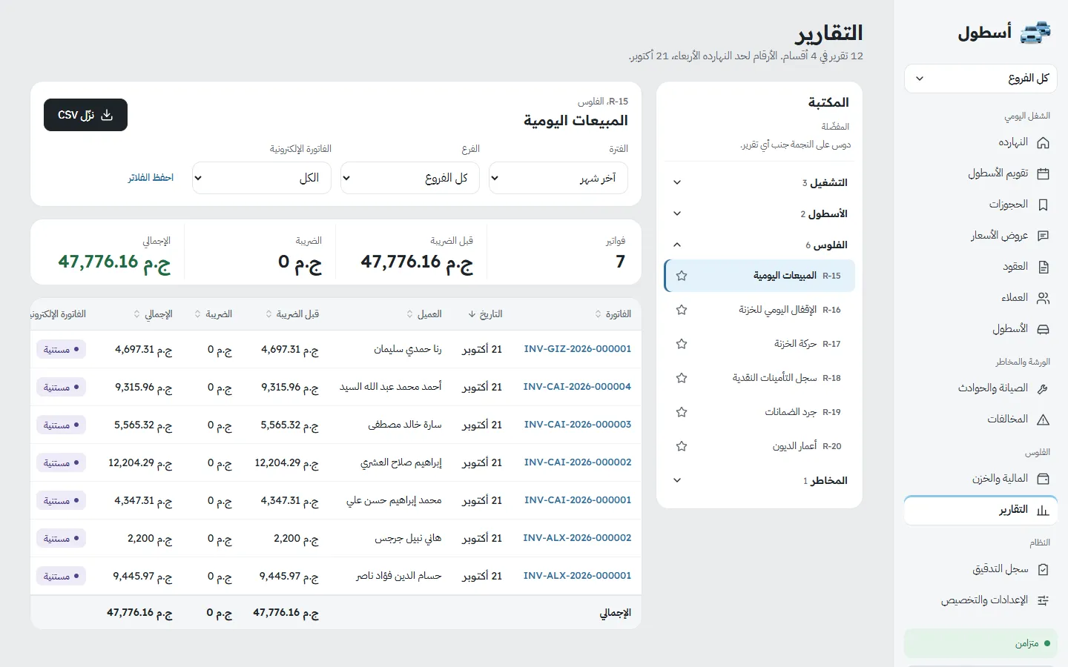This screenshot has width=1068, height=667.
Task: Star the R-16 الإقفال اليومي للخزنة report
Action: pyautogui.click(x=682, y=310)
